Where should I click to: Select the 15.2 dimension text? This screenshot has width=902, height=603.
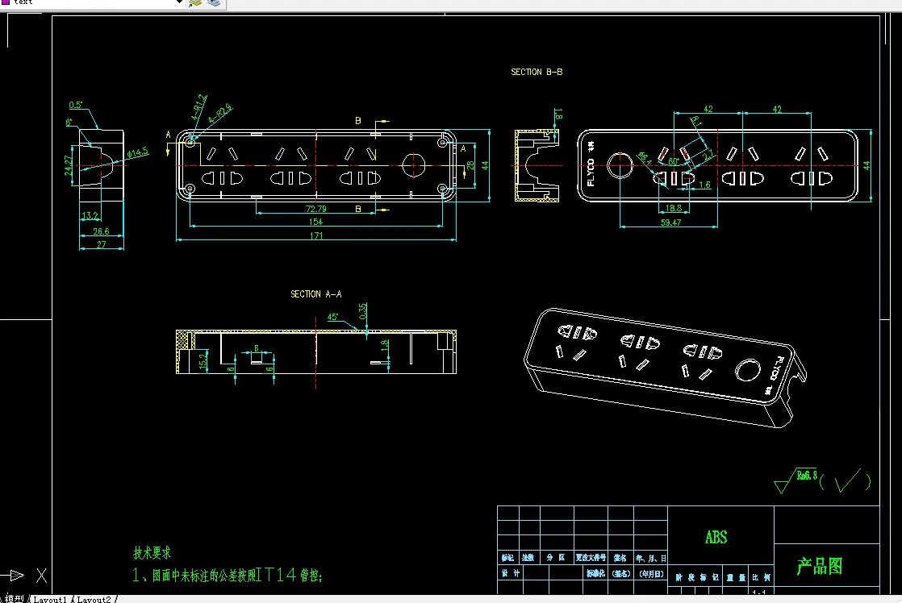[x=203, y=361]
